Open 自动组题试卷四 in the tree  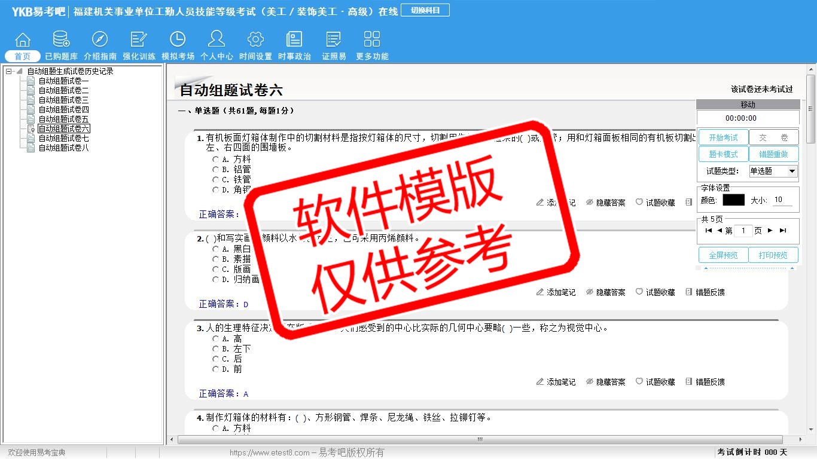(63, 109)
